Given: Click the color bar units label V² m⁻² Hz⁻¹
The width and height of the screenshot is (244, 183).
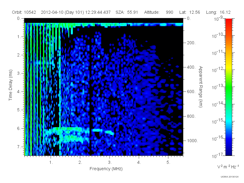Looking at the screenshot, I should tap(228, 167).
